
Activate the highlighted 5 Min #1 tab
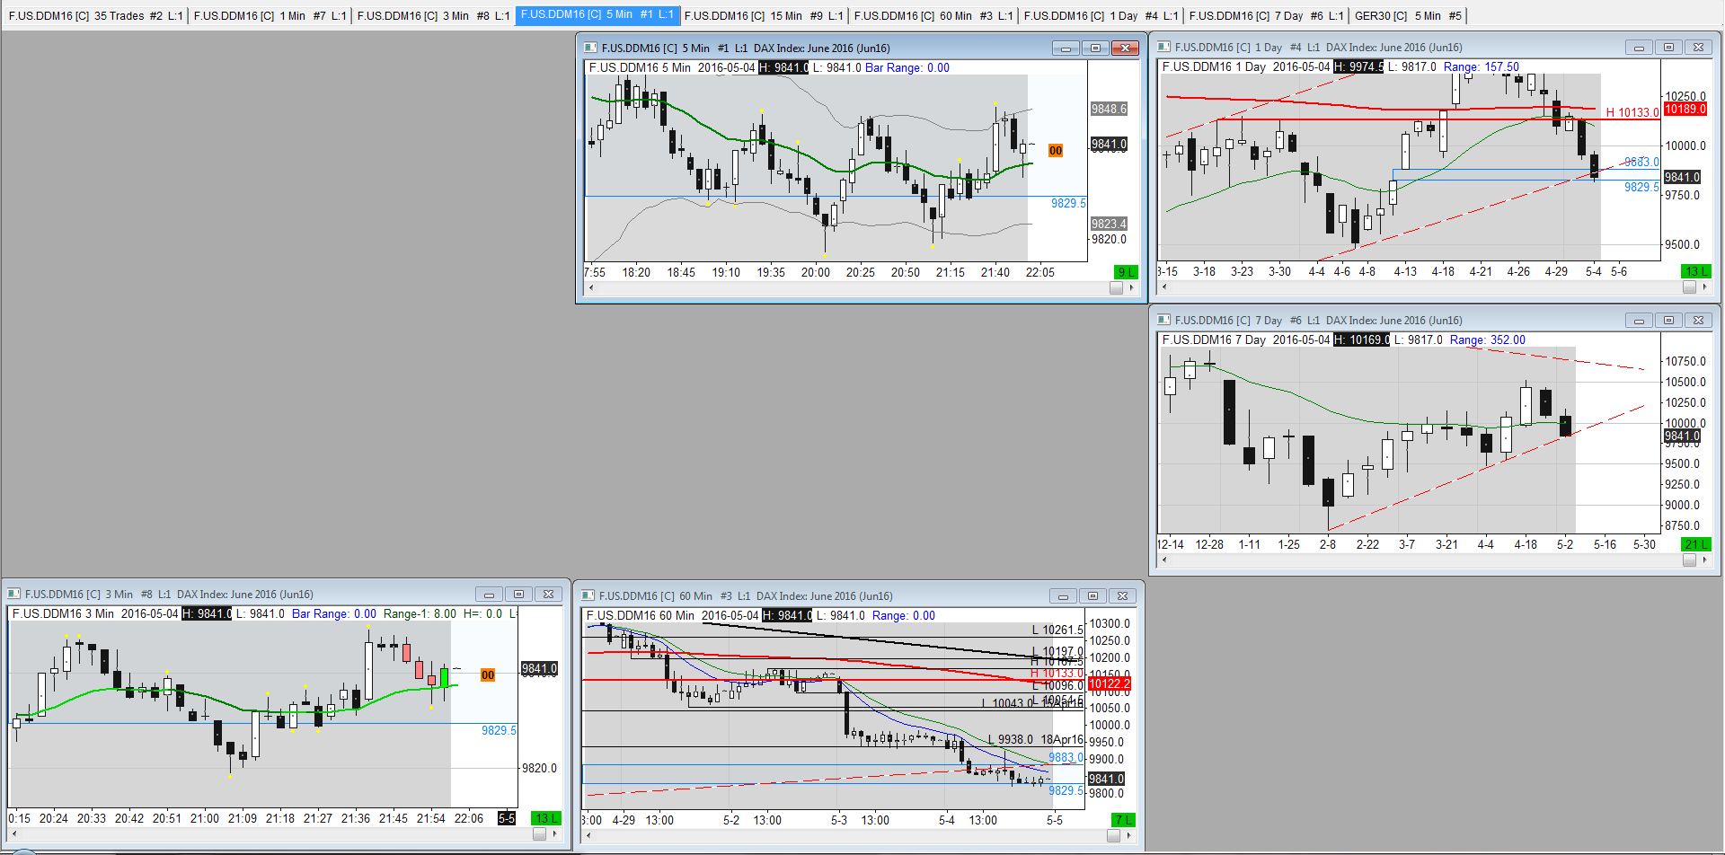(x=597, y=15)
